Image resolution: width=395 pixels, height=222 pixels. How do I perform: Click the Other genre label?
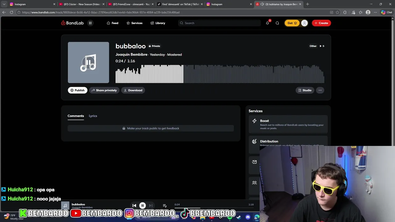(x=313, y=46)
